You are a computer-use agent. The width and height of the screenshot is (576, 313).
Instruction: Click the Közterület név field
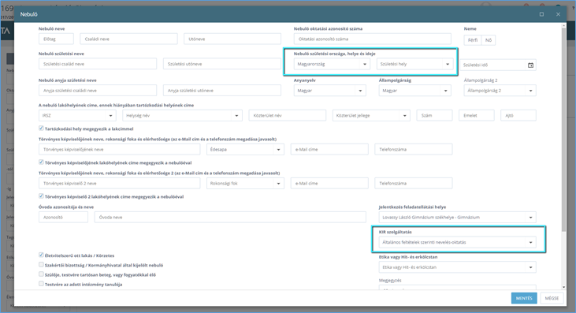[288, 115]
